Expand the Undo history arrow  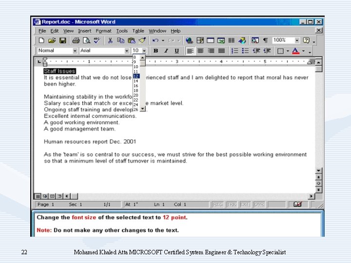(x=163, y=40)
